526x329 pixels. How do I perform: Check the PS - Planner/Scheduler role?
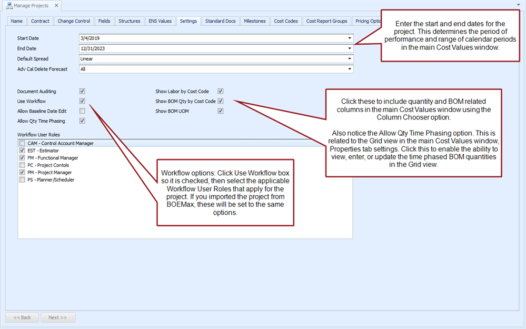pyautogui.click(x=22, y=180)
